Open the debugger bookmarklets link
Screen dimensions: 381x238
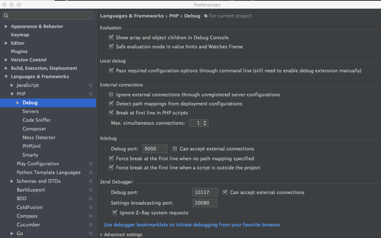pyautogui.click(x=192, y=225)
